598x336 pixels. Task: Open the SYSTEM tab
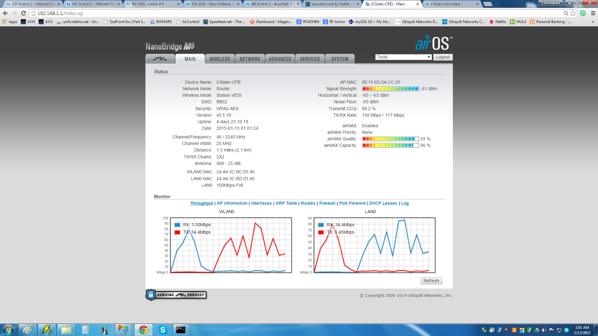click(340, 59)
